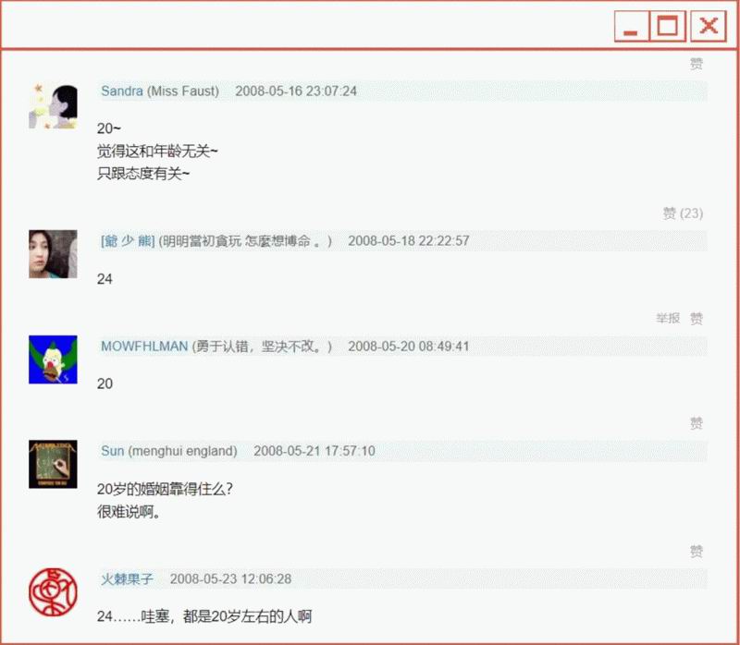
Task: Click 赞 next to the 举报 link
Action: coord(697,319)
